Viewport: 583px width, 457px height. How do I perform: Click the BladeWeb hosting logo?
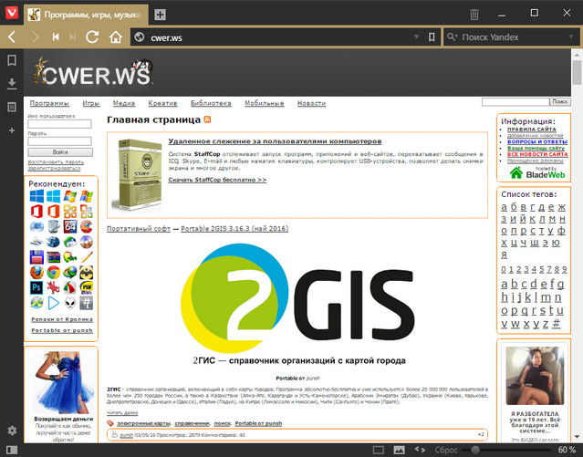click(x=537, y=173)
